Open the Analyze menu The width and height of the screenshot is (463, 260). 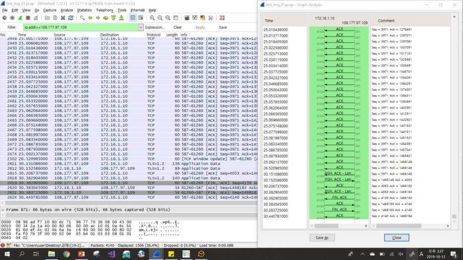pos(67,10)
